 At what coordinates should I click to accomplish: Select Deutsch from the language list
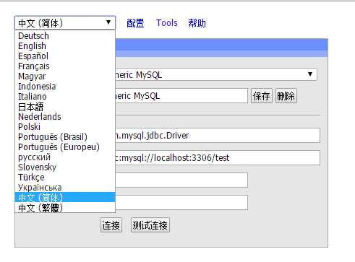[x=65, y=36]
